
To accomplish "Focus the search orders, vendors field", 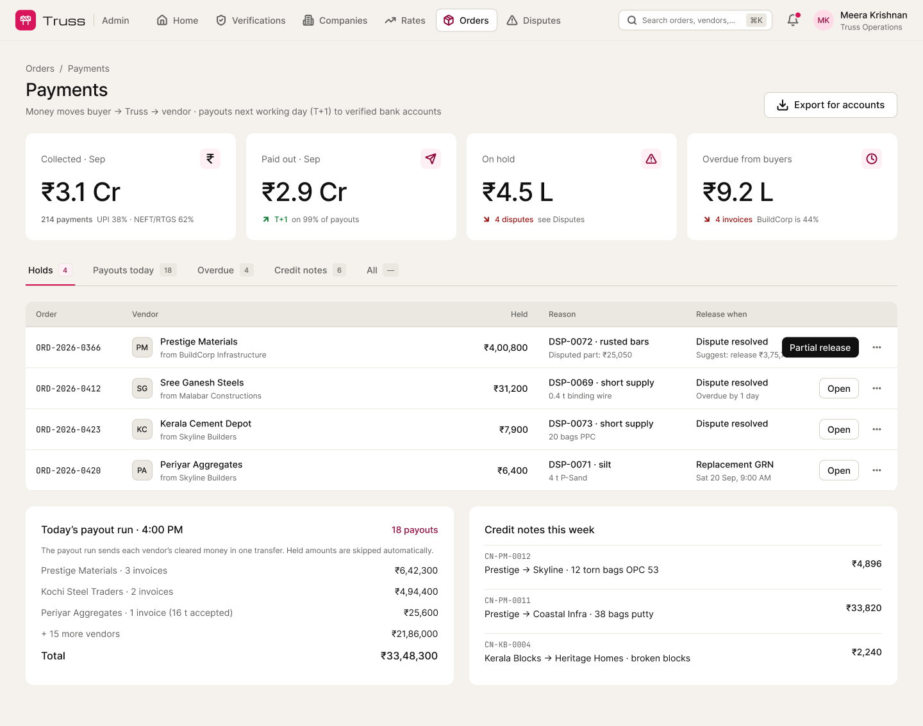I will [x=695, y=20].
